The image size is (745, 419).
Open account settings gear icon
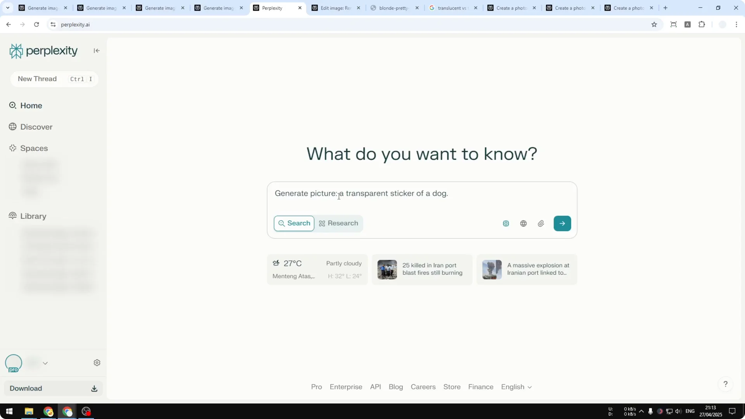[97, 362]
